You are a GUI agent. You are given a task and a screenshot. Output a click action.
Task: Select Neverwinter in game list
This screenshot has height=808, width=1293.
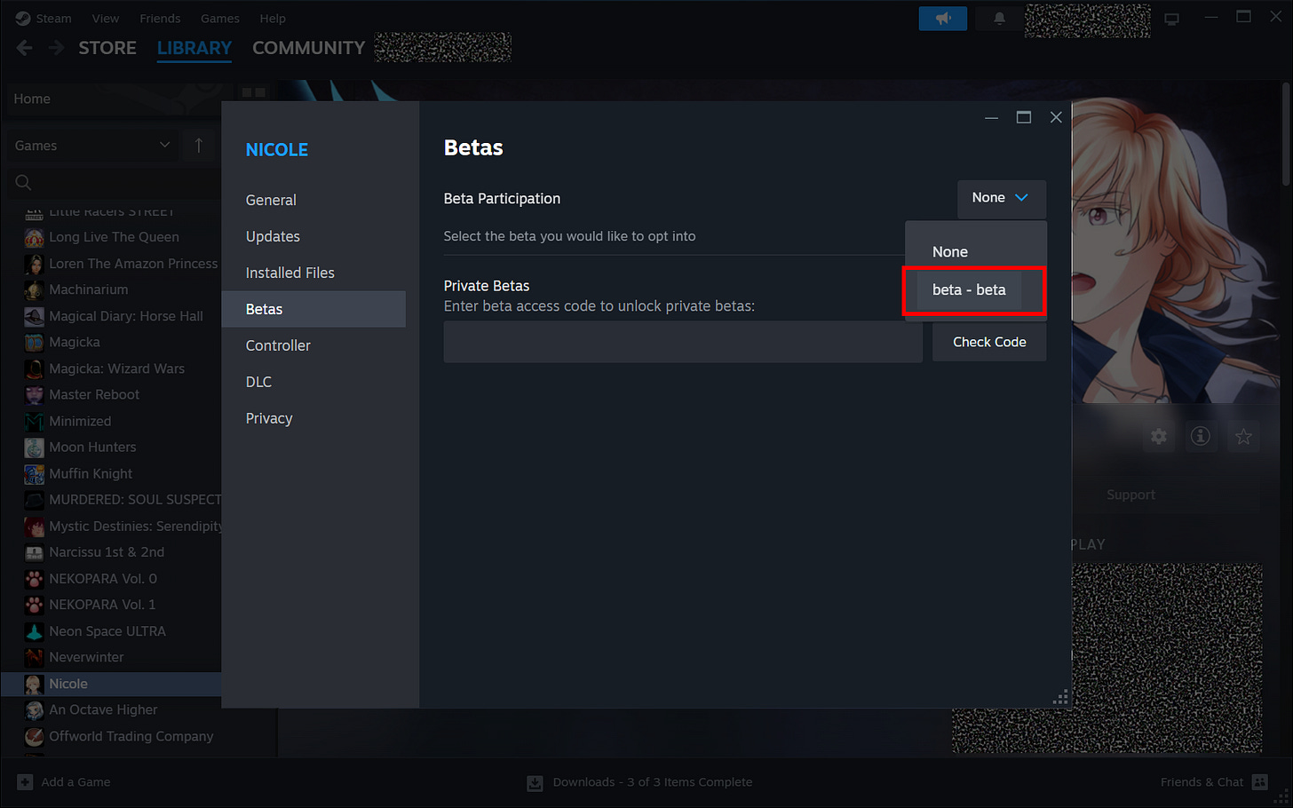[x=86, y=658]
